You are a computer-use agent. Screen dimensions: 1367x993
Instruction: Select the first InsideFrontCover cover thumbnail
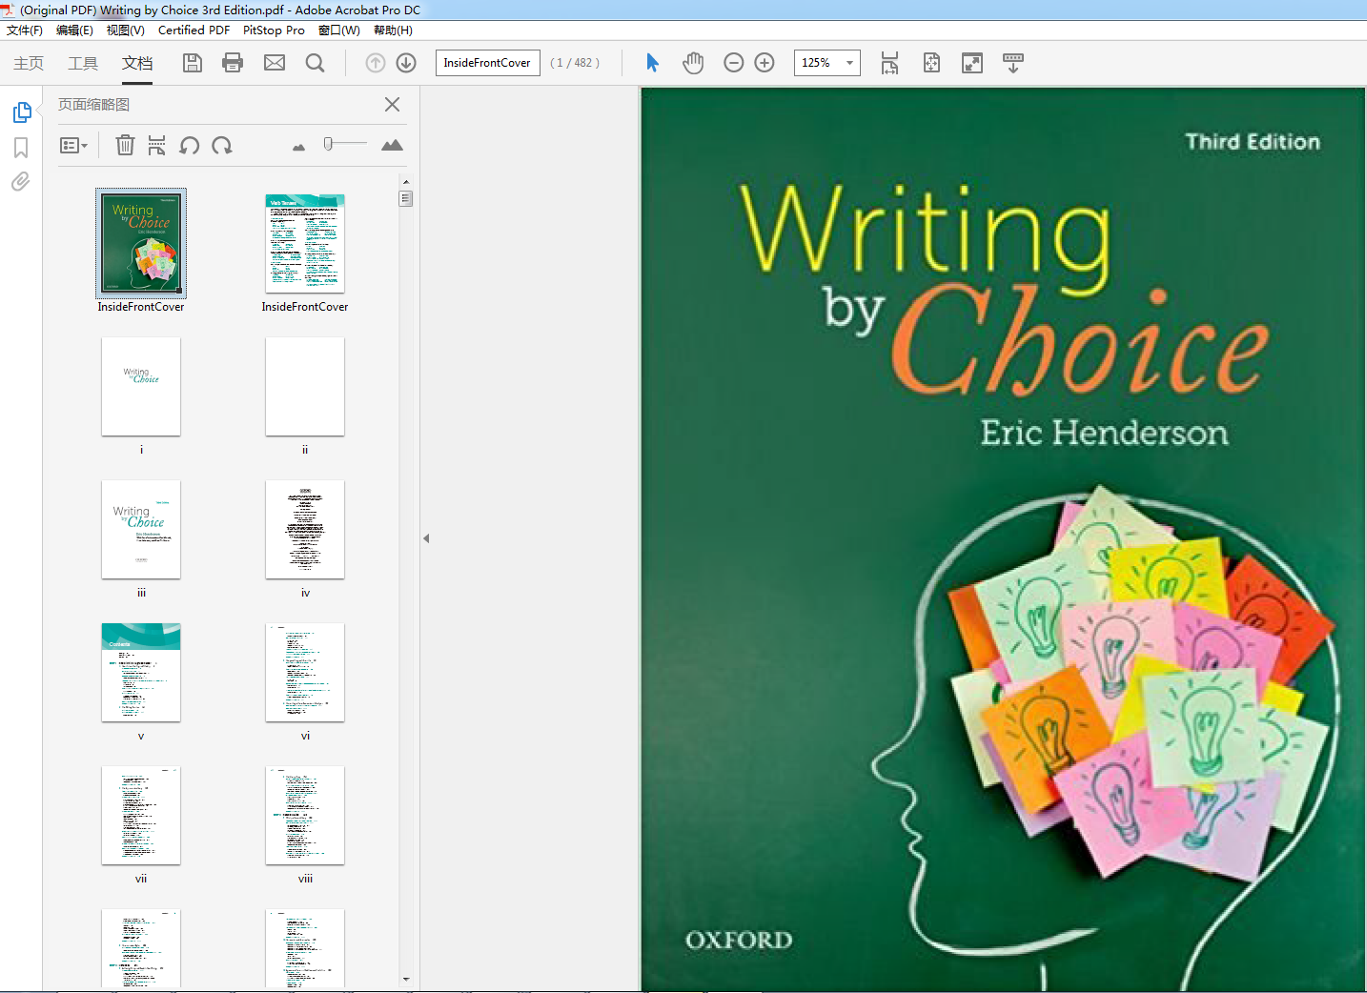tap(141, 243)
